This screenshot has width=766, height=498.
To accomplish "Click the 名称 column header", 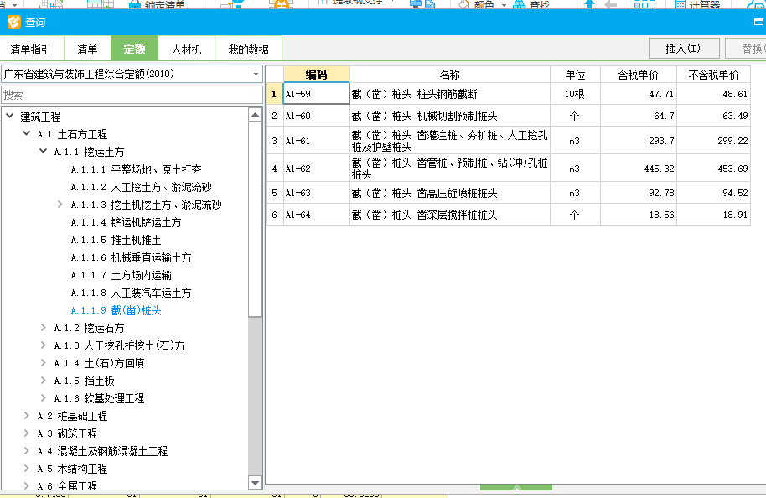I will click(x=450, y=75).
